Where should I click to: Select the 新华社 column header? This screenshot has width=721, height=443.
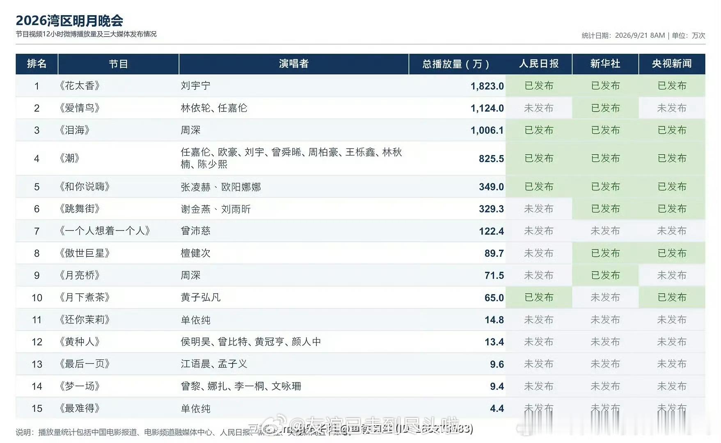605,64
